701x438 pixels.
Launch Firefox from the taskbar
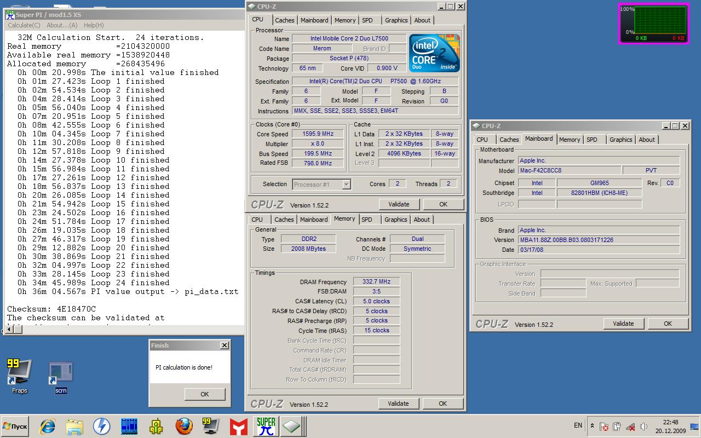coord(184,426)
